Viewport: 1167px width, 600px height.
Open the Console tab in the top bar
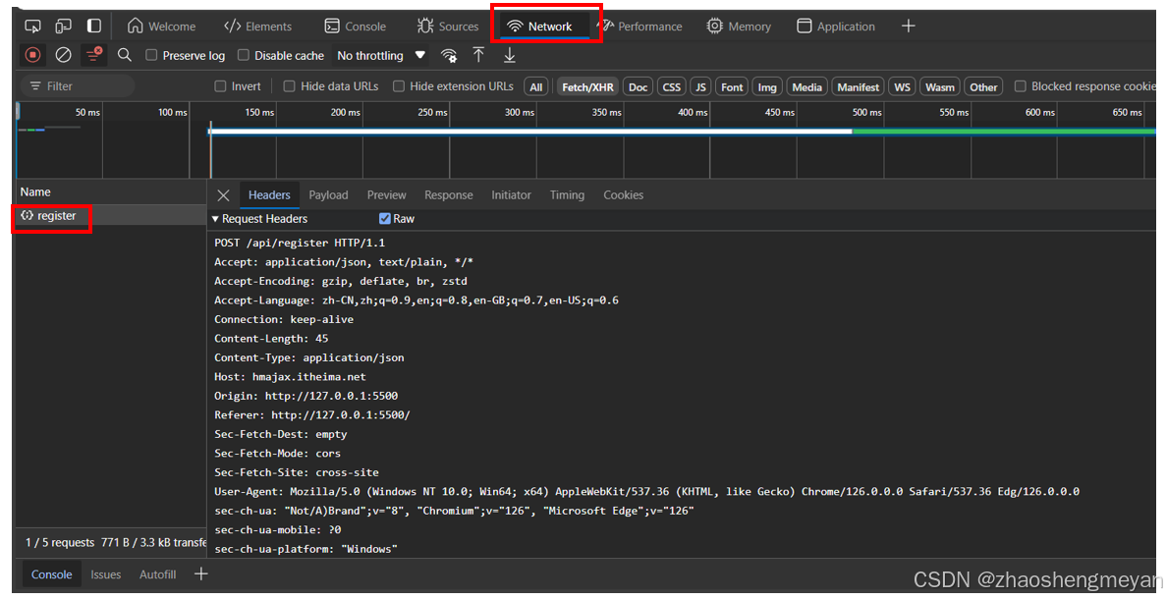point(355,27)
